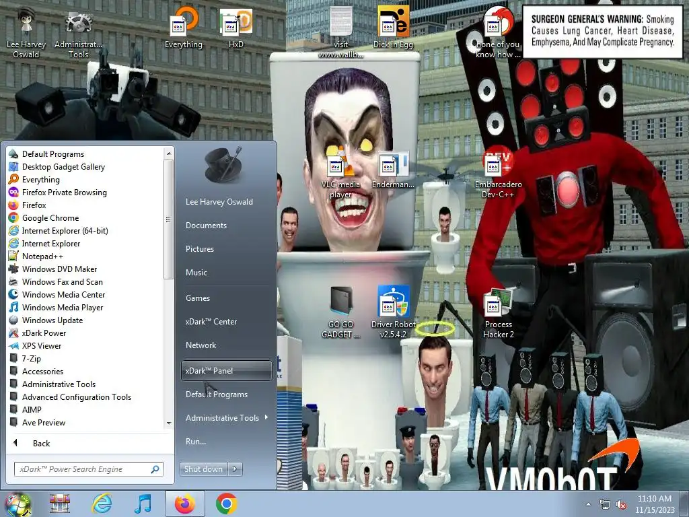
Task: Launch Firefox from the programs list
Action: point(34,205)
